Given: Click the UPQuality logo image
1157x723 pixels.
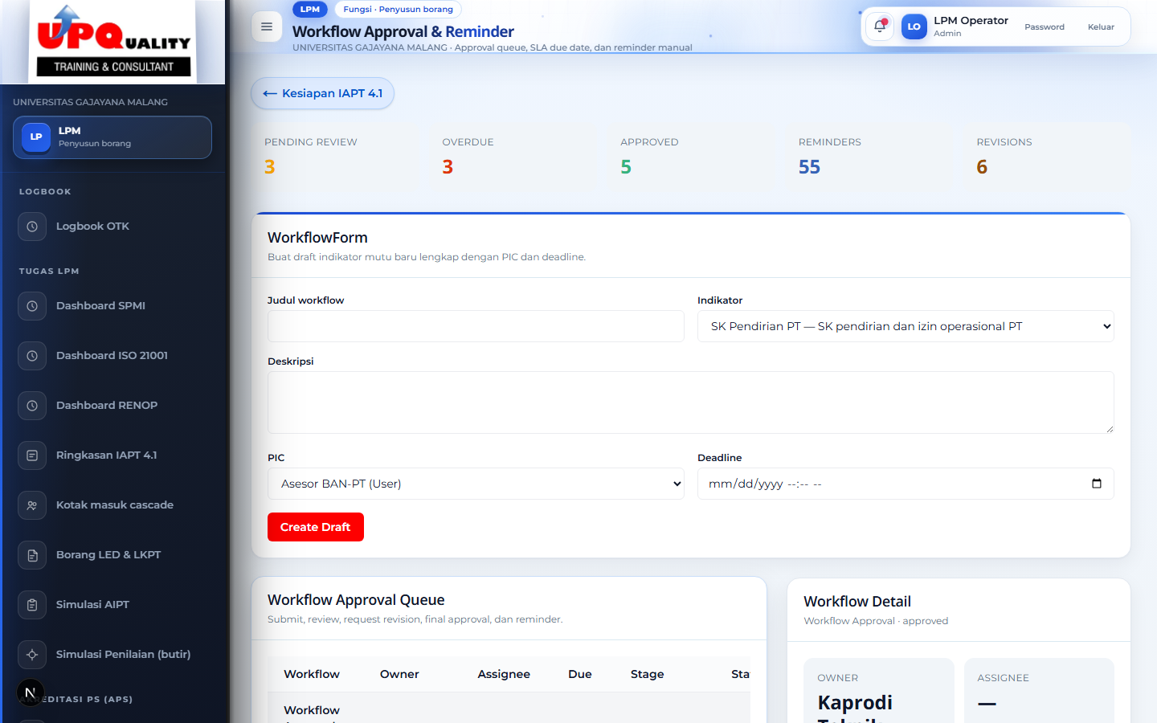Looking at the screenshot, I should [x=114, y=40].
